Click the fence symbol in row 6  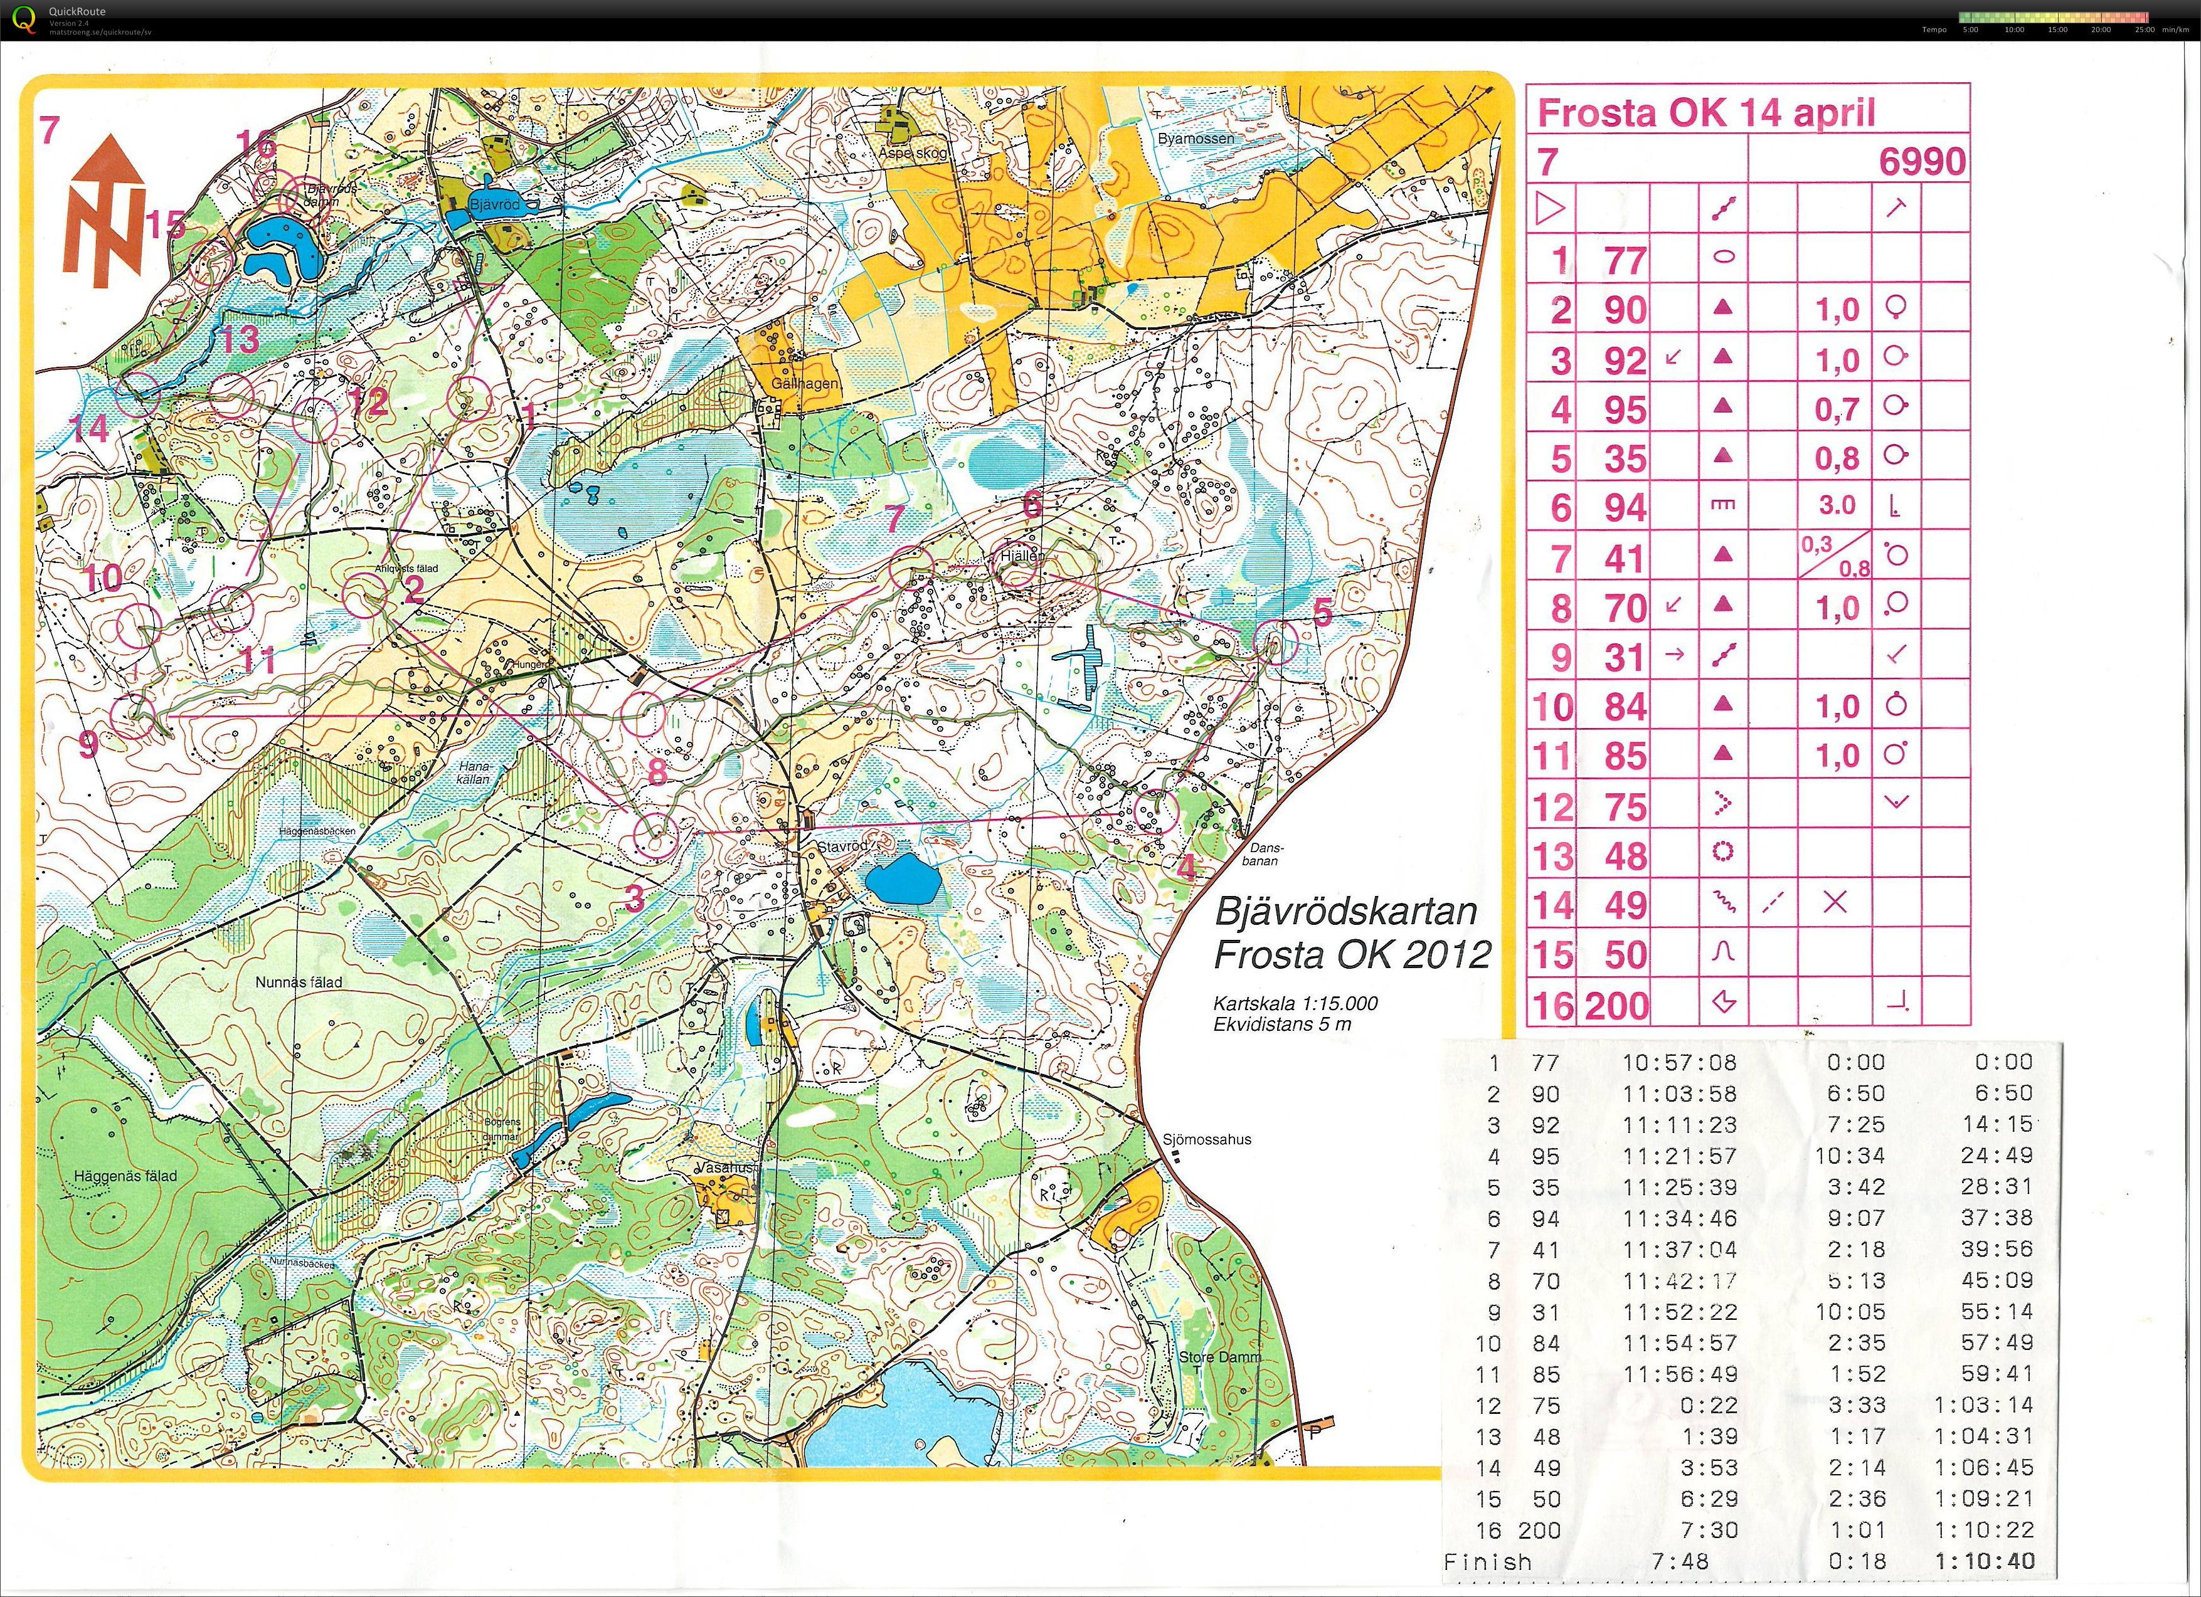1724,505
